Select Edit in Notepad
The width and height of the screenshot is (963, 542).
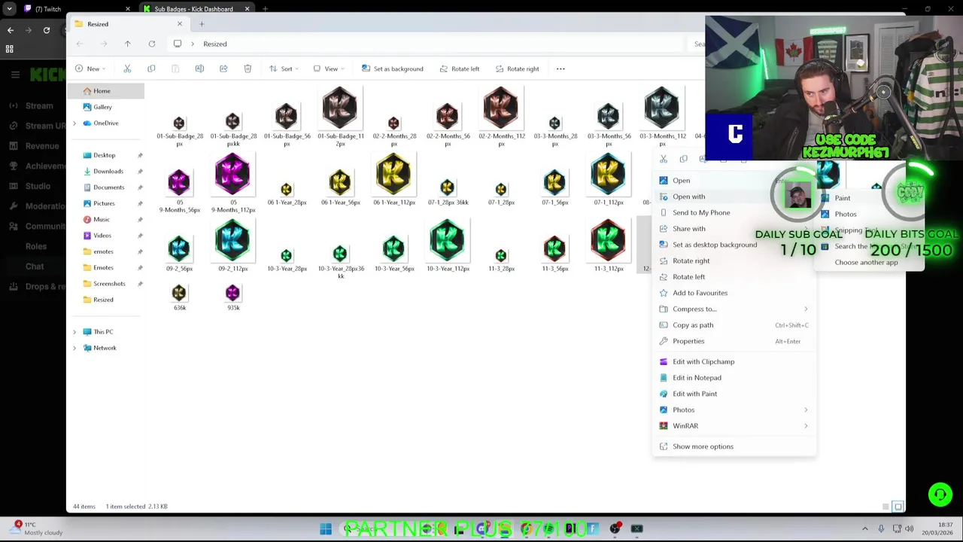coord(734,378)
